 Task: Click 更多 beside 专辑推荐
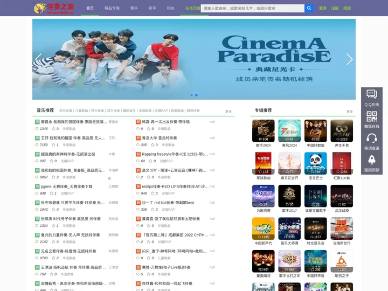click(x=350, y=112)
